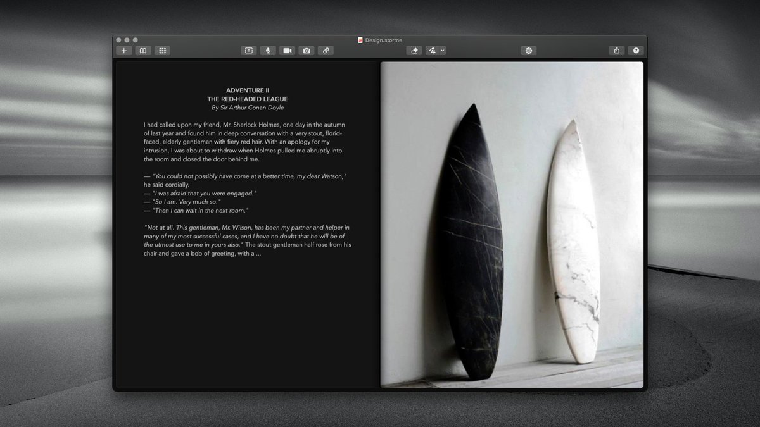The image size is (760, 427).
Task: Click the title 'THE RED-HEADED LEAGUE'
Action: pos(249,99)
